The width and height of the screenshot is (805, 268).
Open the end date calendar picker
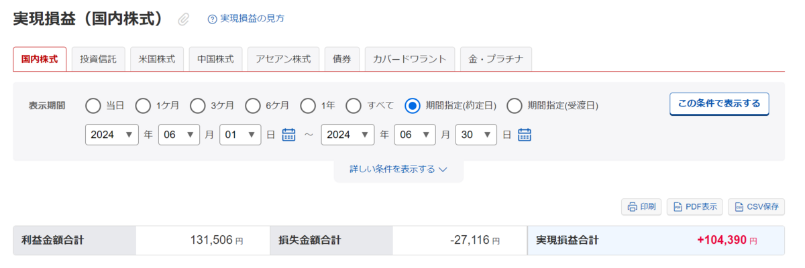(x=525, y=135)
